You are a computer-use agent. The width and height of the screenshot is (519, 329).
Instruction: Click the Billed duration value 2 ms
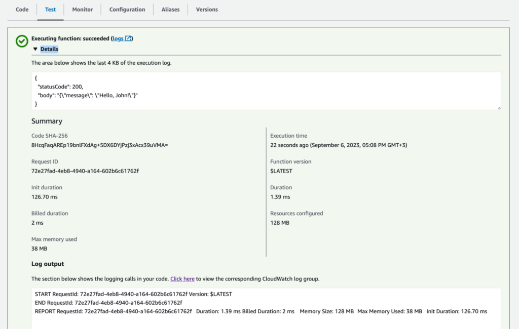[x=38, y=223]
